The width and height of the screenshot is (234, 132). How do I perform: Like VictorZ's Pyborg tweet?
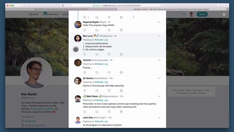tap(109, 73)
